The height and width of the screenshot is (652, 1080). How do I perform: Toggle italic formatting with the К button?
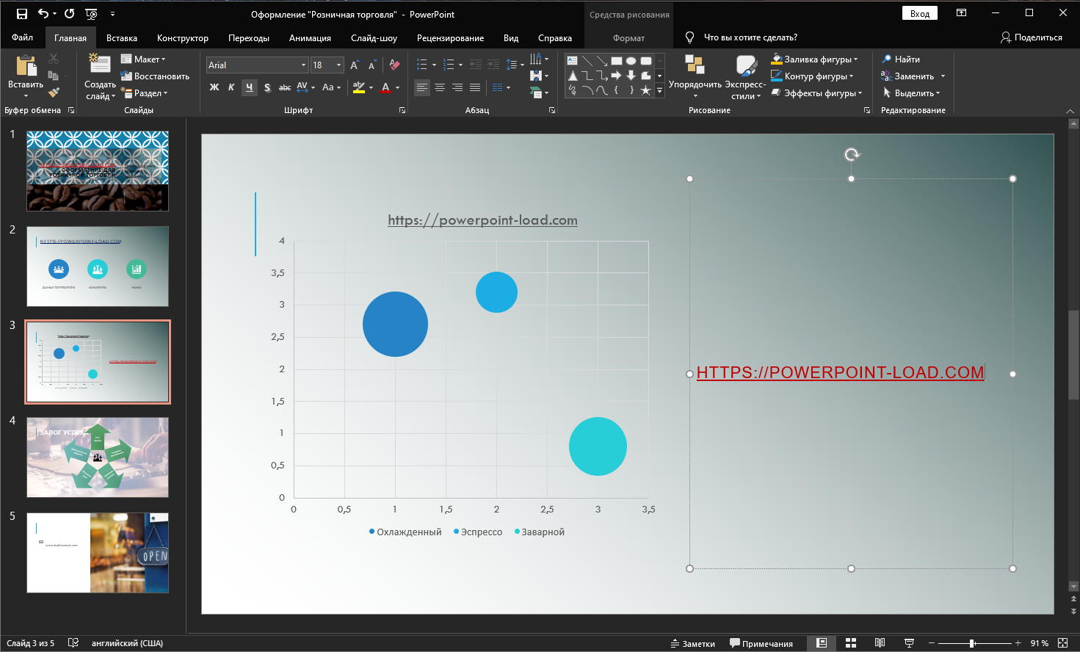point(231,87)
